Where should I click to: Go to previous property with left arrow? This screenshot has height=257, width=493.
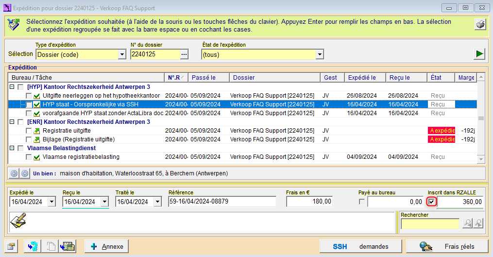[x=14, y=173]
